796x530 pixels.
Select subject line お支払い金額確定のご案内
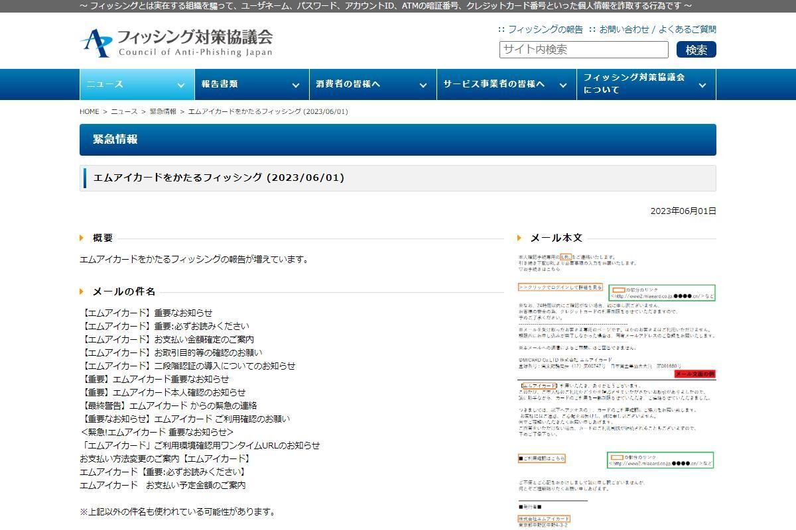[166, 339]
